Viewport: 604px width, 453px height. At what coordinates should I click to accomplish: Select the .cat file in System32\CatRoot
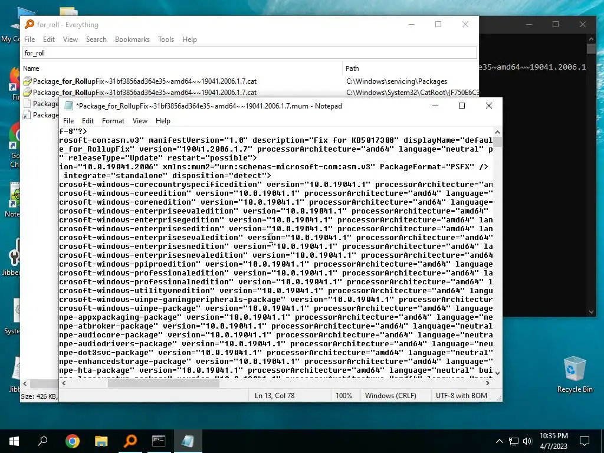coord(145,93)
